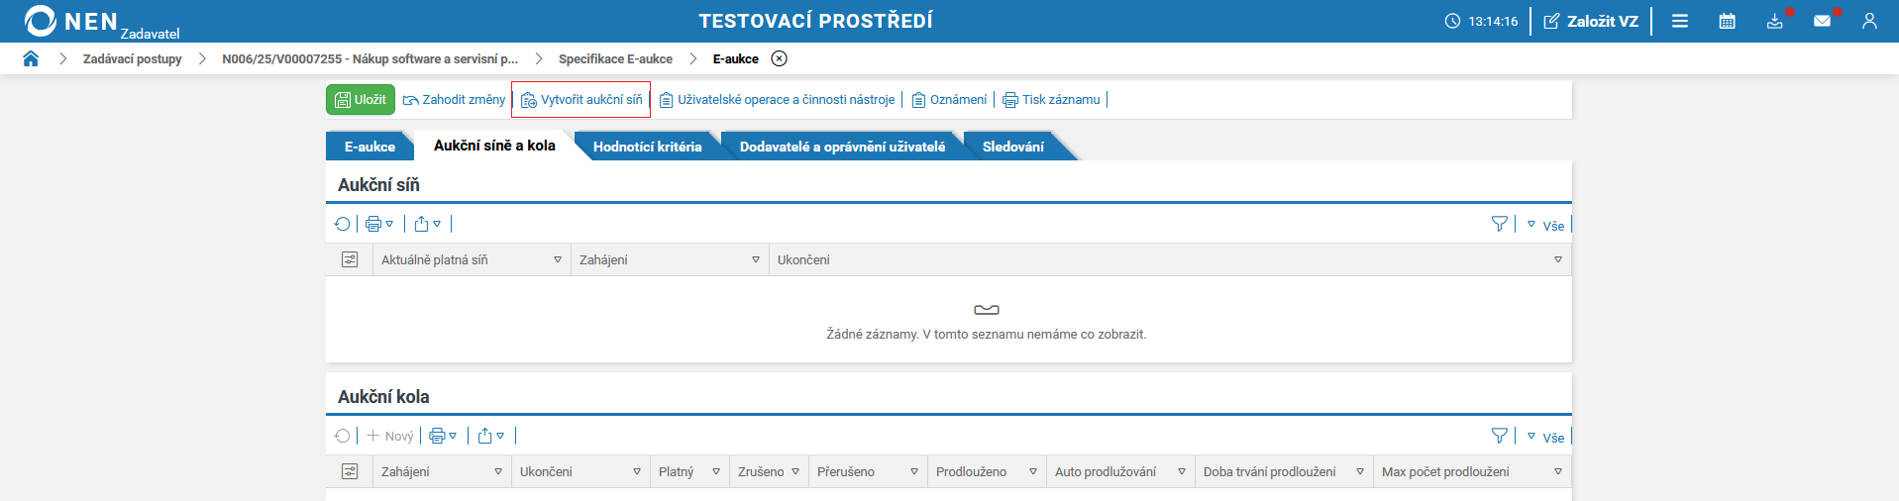Open the user profile icon
The width and height of the screenshot is (1899, 501).
coord(1869,21)
